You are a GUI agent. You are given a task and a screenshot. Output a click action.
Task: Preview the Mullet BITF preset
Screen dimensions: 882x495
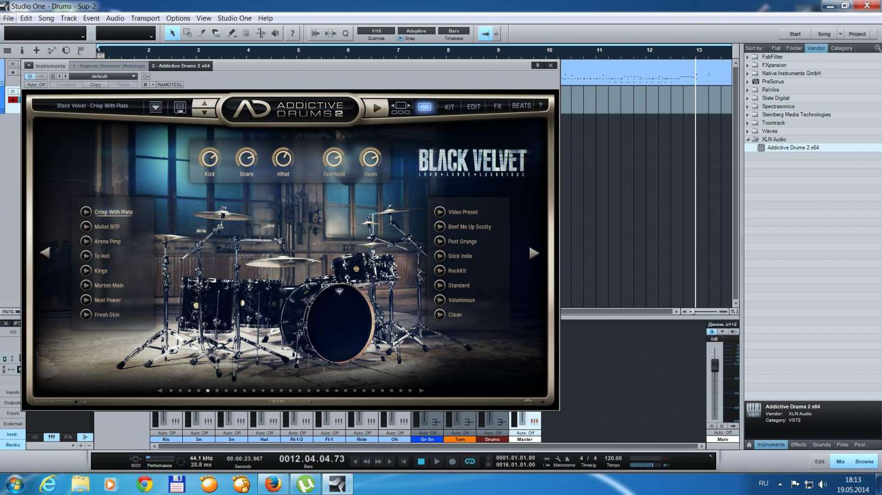pos(86,227)
